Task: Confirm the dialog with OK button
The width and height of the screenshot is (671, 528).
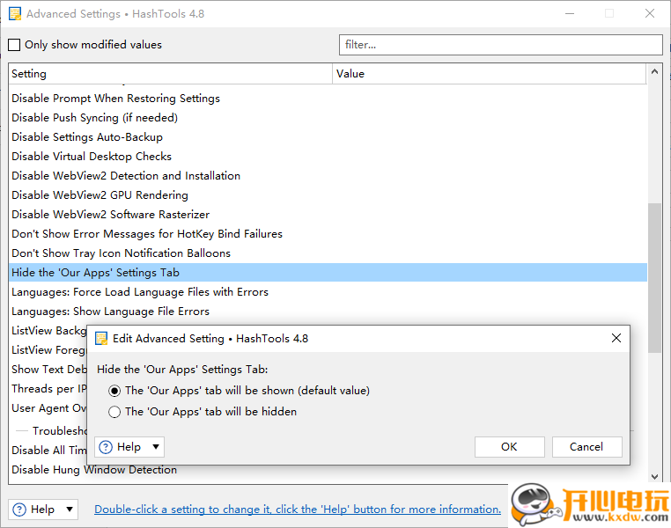Action: pos(509,447)
